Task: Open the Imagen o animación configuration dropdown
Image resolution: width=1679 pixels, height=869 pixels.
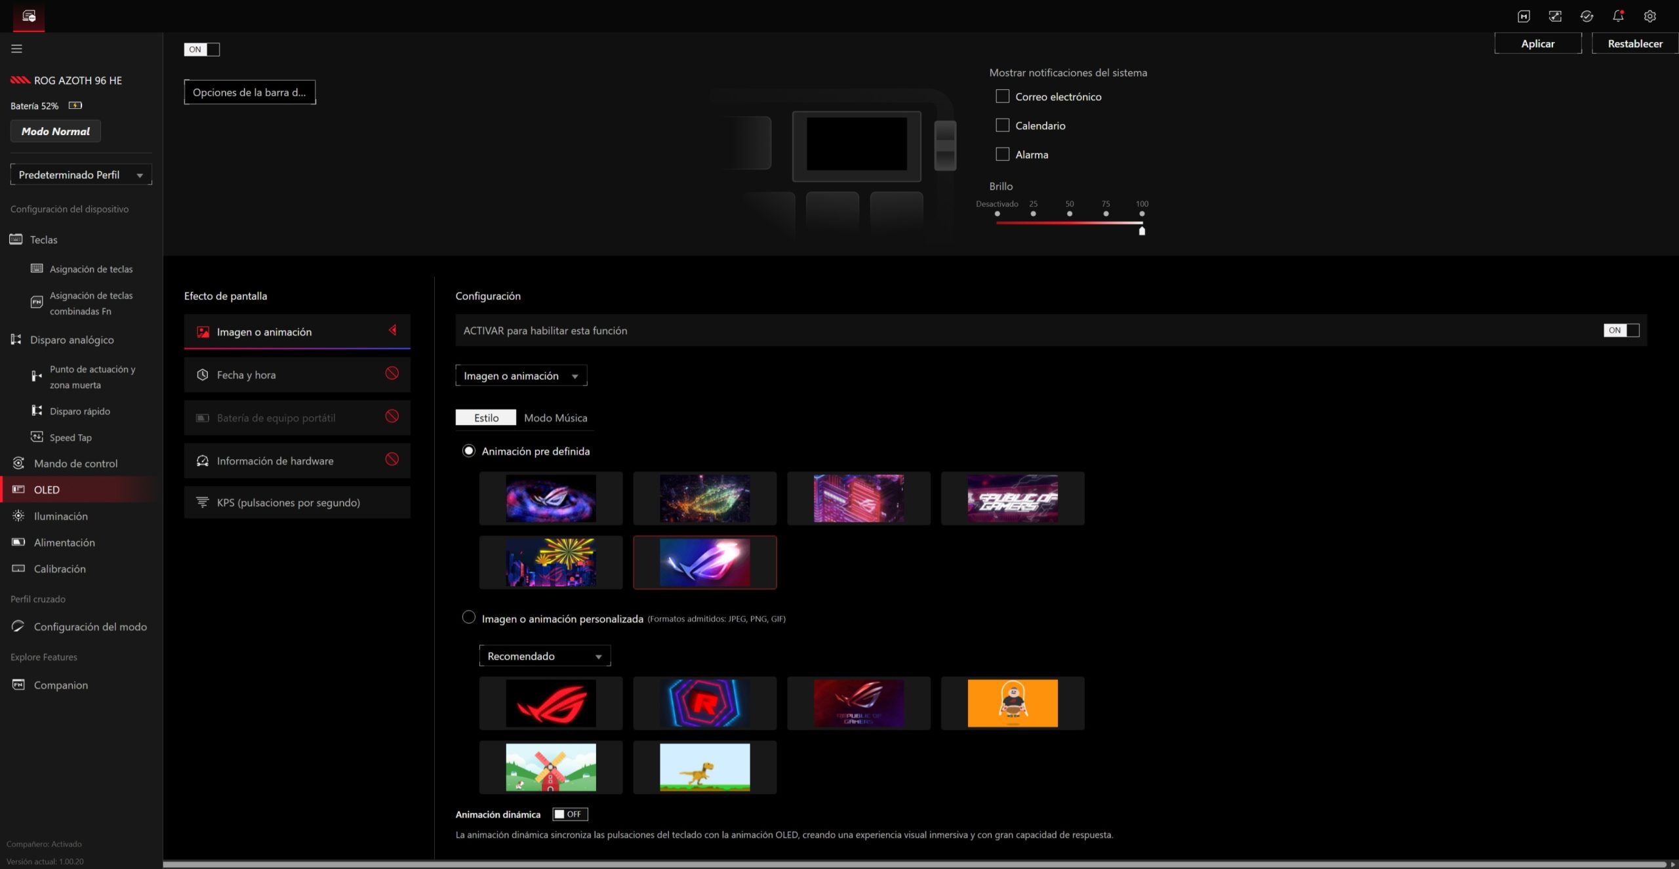Action: [x=521, y=376]
